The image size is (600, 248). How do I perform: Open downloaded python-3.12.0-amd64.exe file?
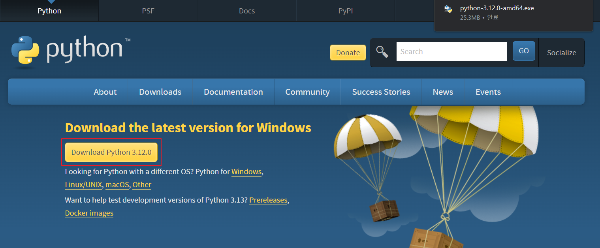coord(497,8)
